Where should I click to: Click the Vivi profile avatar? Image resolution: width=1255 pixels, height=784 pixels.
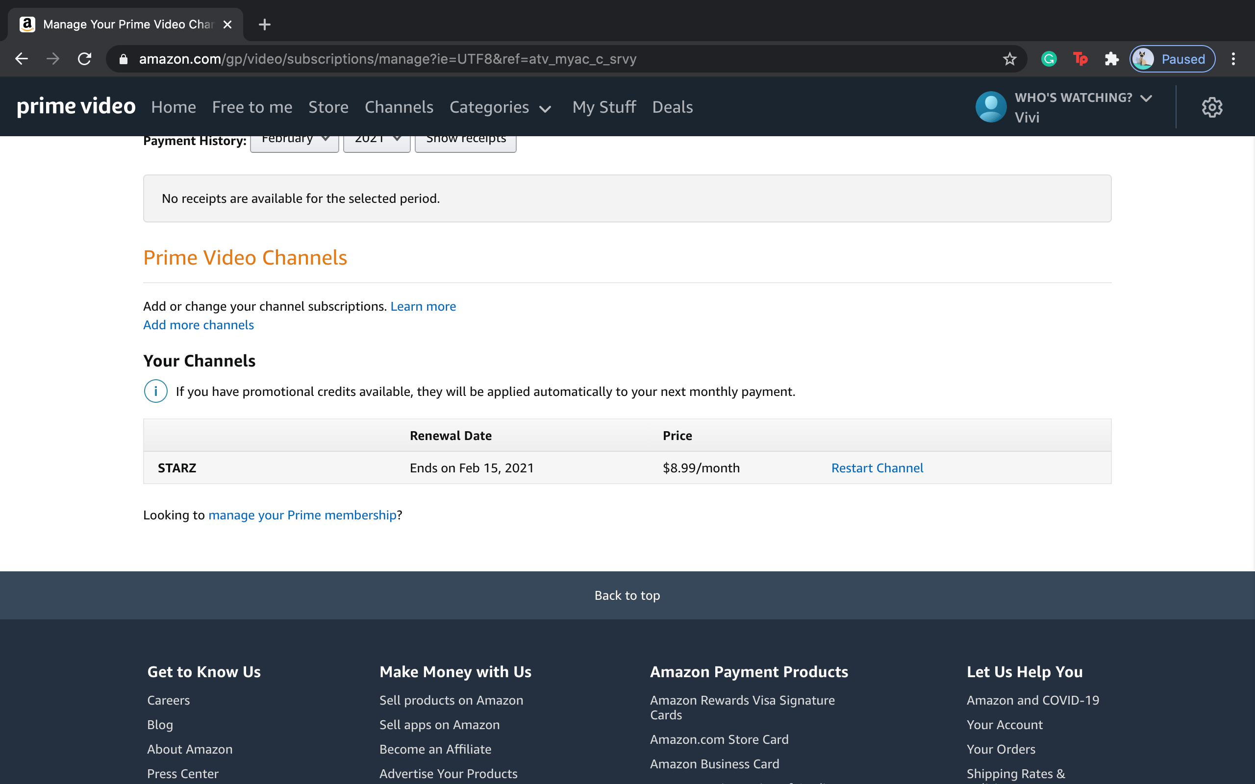pos(990,107)
